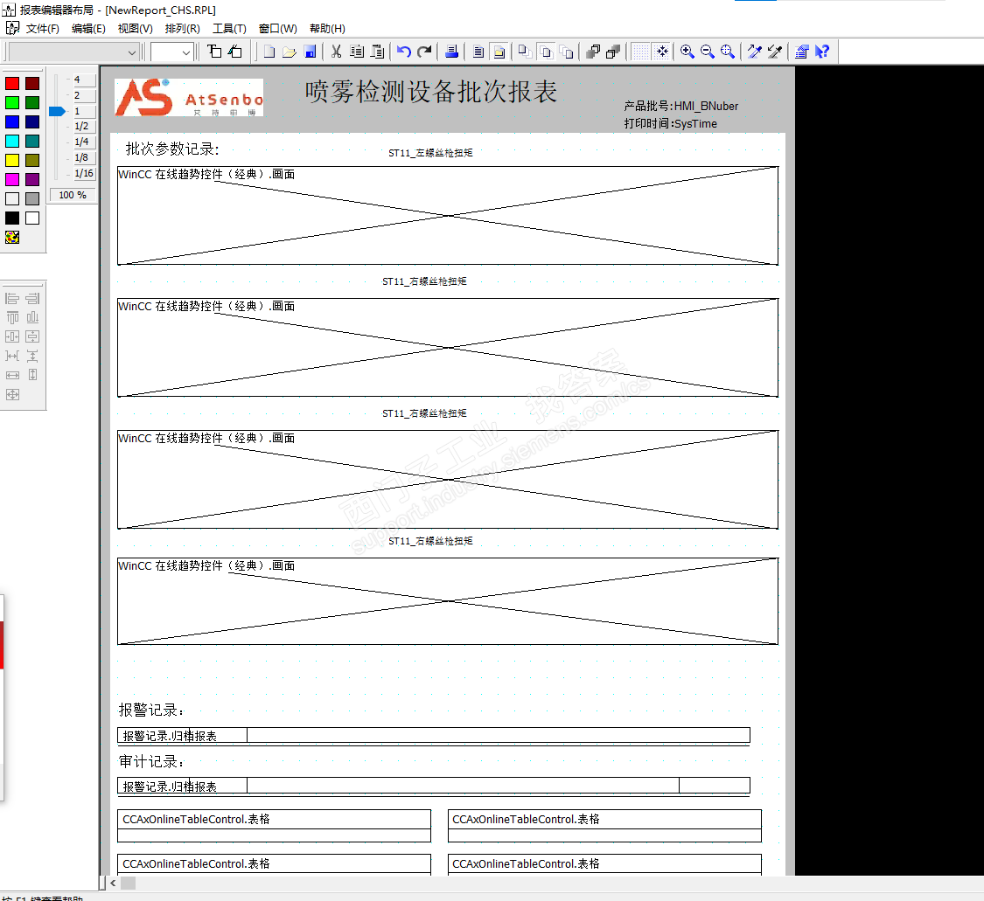Select the 喷雾检测设备批次报表 title text

coord(431,92)
